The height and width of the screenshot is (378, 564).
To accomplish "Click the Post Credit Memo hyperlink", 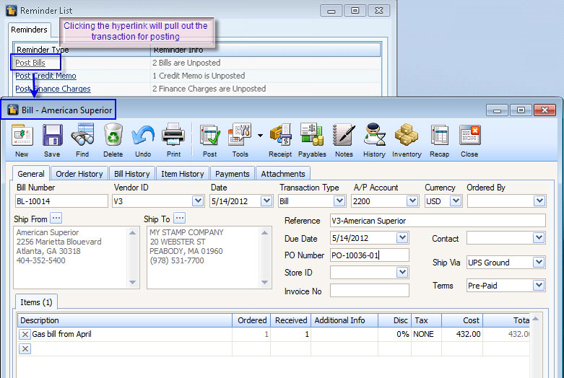I will 45,76.
